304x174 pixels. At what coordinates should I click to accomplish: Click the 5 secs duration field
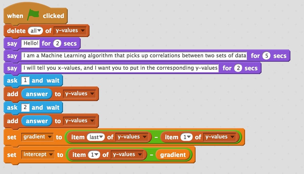tap(266, 56)
